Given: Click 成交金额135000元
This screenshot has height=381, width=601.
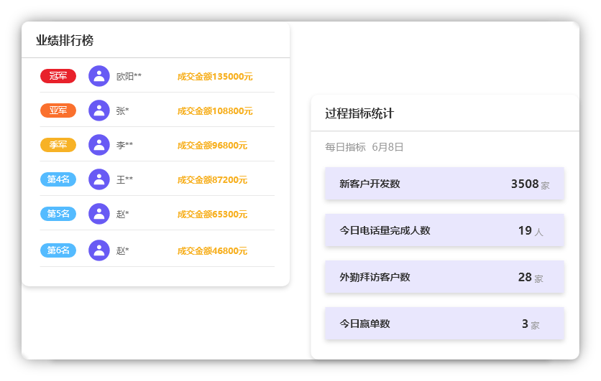Looking at the screenshot, I should [215, 77].
